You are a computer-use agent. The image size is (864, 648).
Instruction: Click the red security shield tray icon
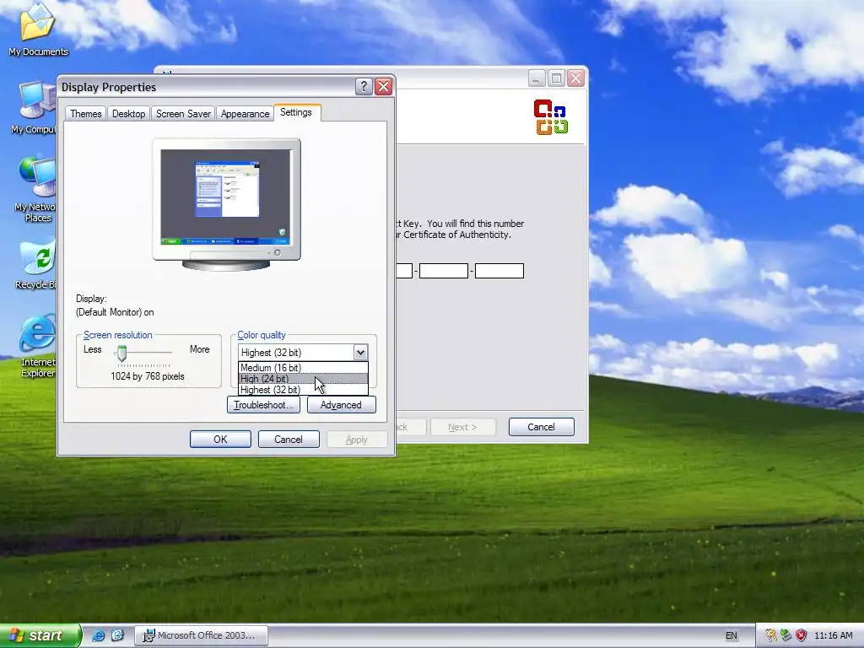pos(802,635)
